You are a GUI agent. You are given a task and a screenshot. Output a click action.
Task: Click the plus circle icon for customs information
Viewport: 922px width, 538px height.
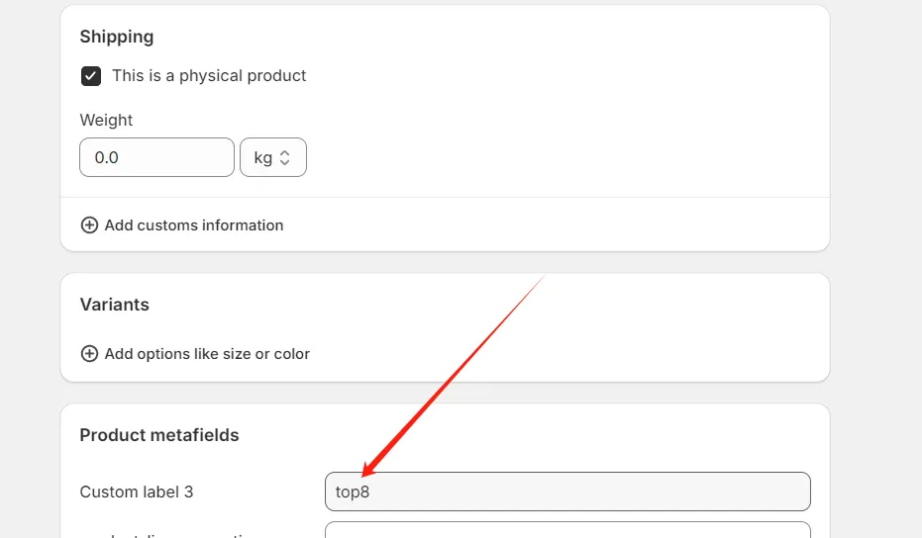click(x=89, y=225)
